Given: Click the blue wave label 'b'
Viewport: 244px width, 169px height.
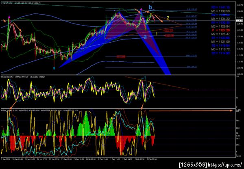Looking at the screenshot, I should 150,7.
